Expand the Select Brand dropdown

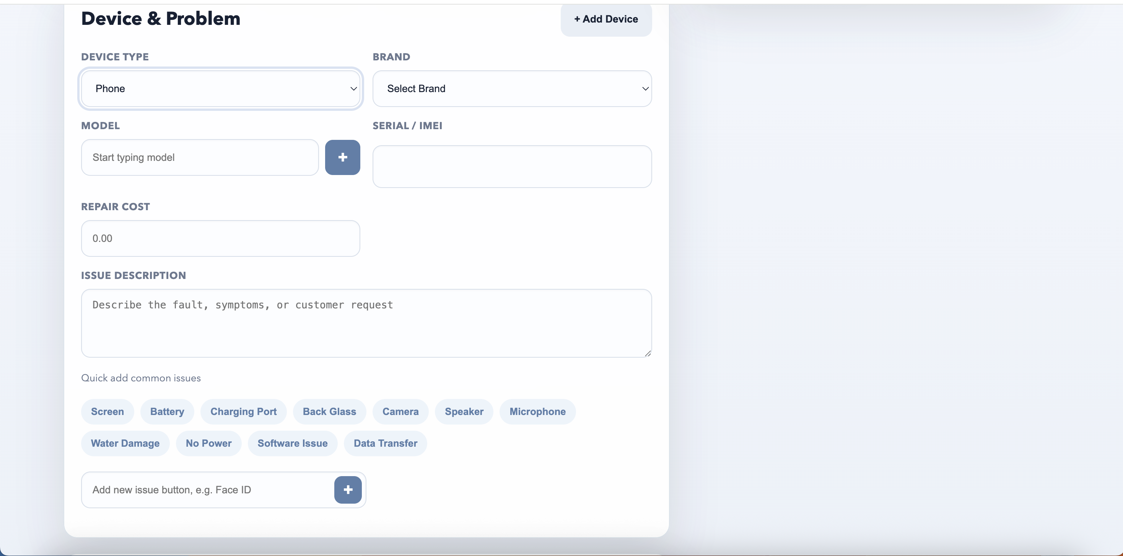click(512, 89)
